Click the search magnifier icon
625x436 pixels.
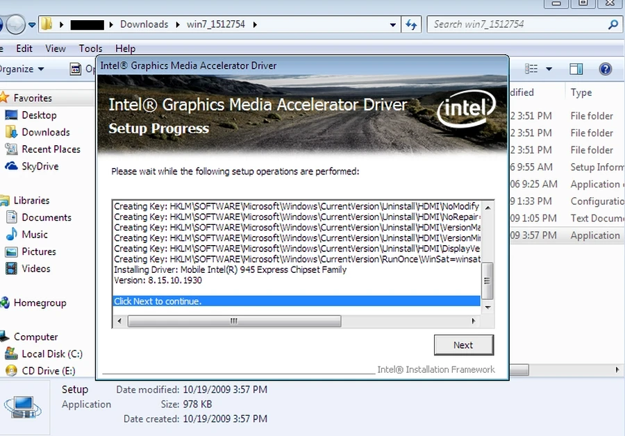613,25
